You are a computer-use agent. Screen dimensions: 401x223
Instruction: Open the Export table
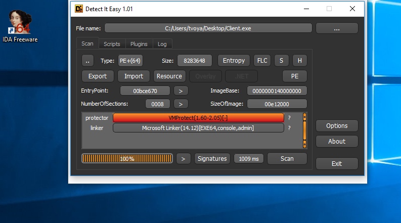pyautogui.click(x=98, y=76)
